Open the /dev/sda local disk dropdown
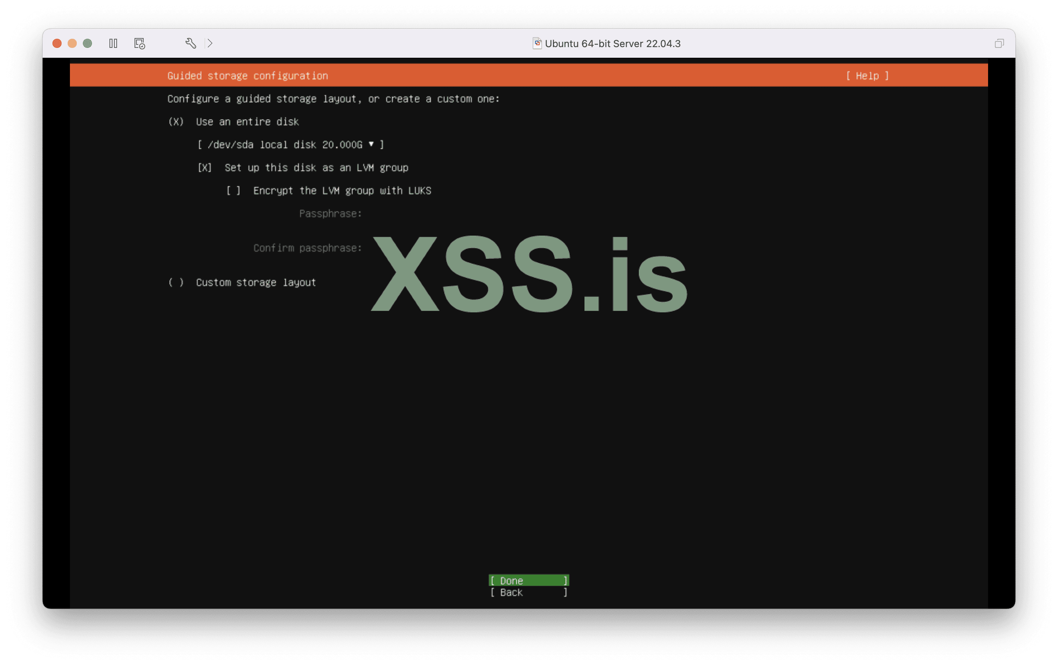The width and height of the screenshot is (1058, 665). 290,144
